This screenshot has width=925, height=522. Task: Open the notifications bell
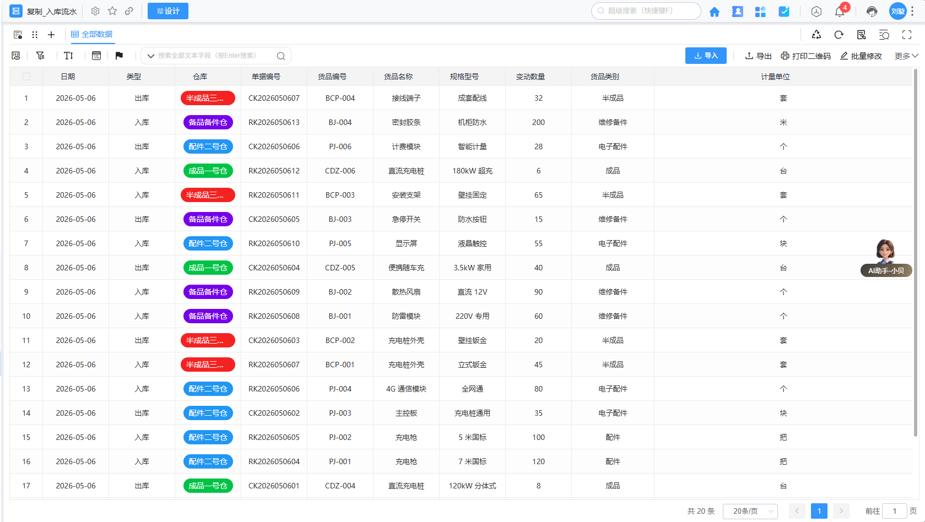pos(840,12)
